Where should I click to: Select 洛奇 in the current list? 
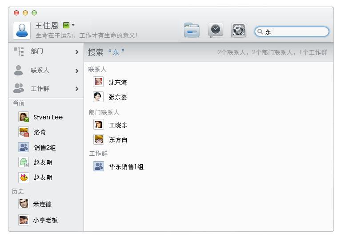pos(40,132)
